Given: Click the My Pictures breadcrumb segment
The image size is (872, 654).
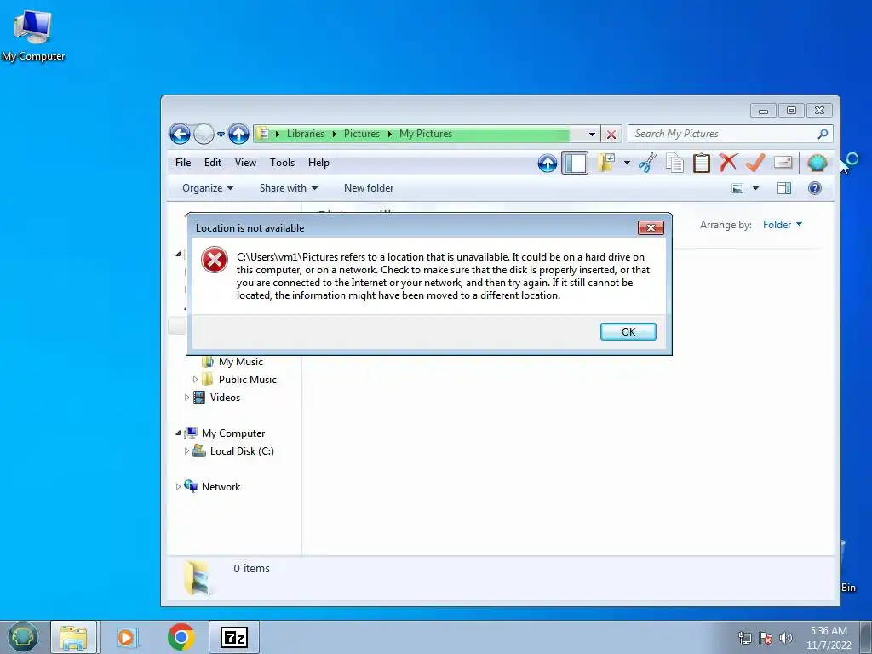Looking at the screenshot, I should pos(426,134).
